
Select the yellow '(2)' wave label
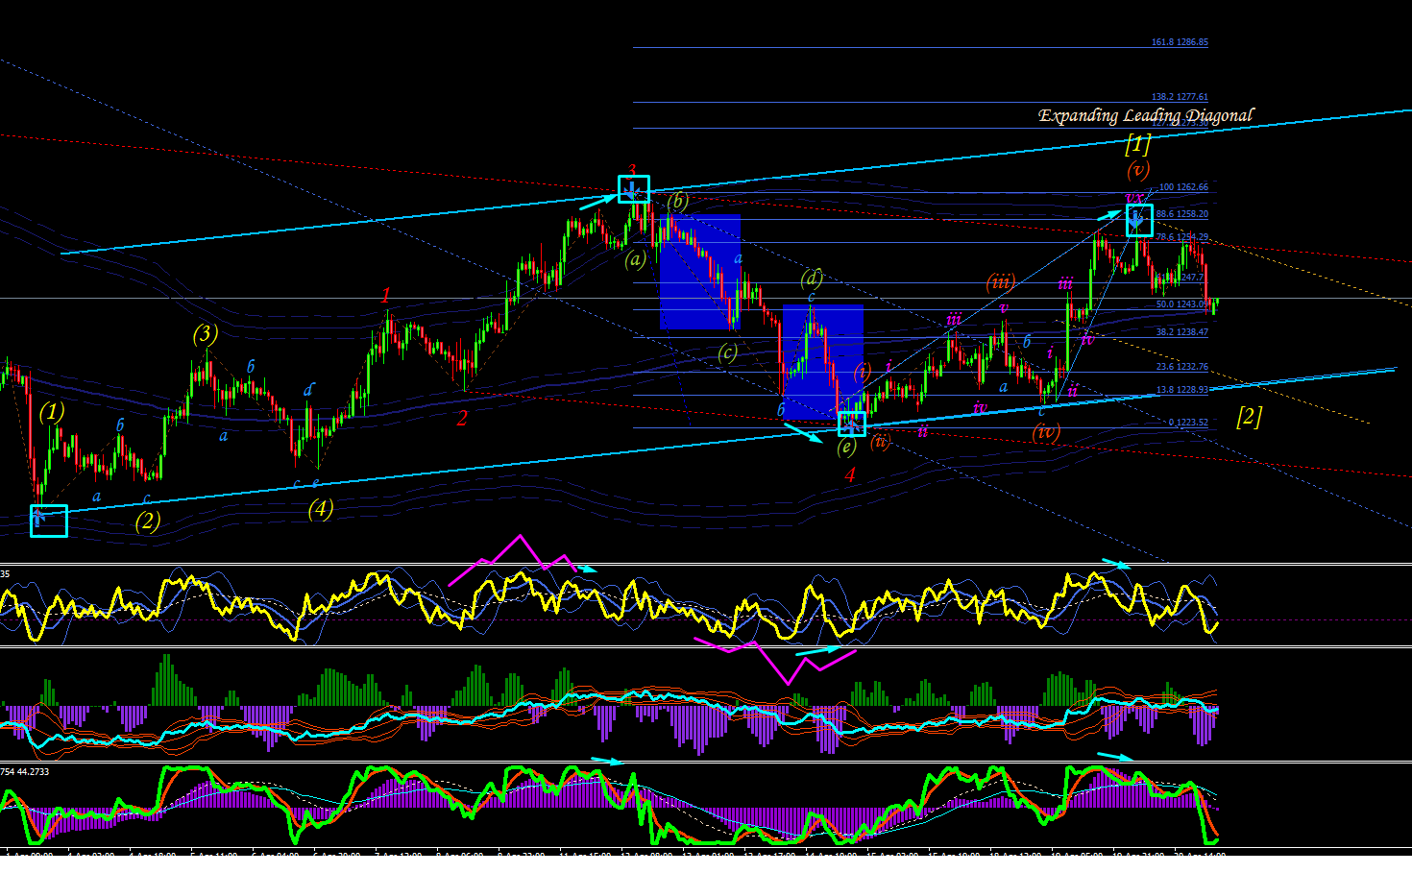(x=148, y=521)
